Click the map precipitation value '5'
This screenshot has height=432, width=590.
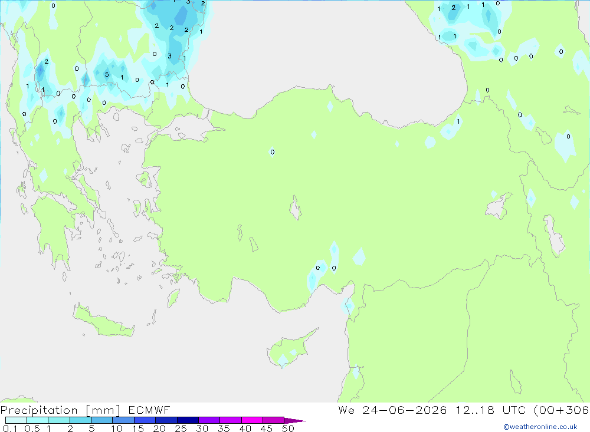[107, 74]
